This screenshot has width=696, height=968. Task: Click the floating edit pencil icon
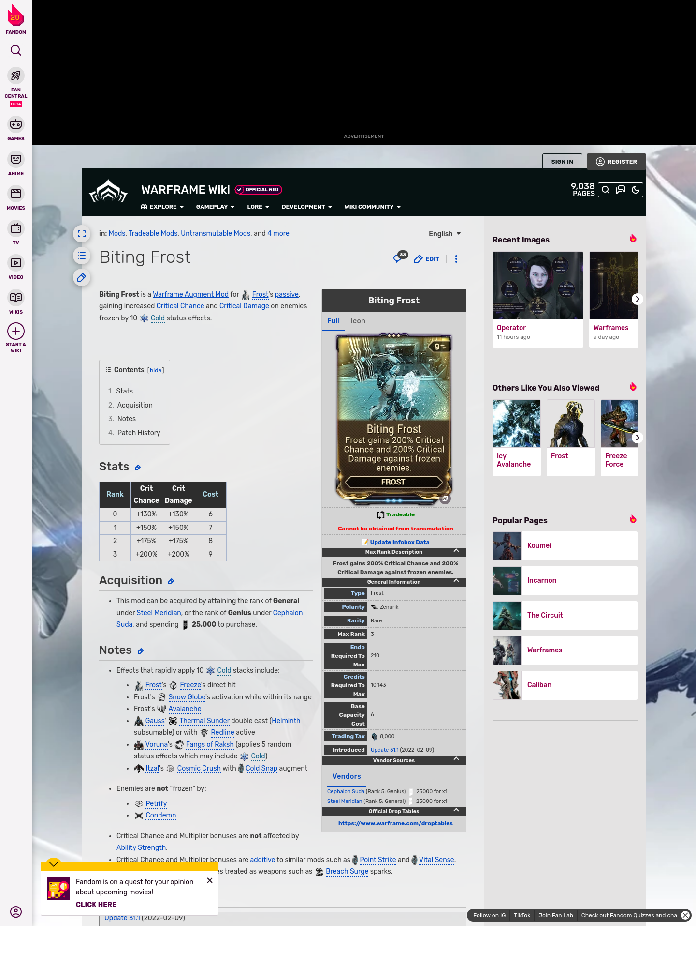pyautogui.click(x=82, y=277)
